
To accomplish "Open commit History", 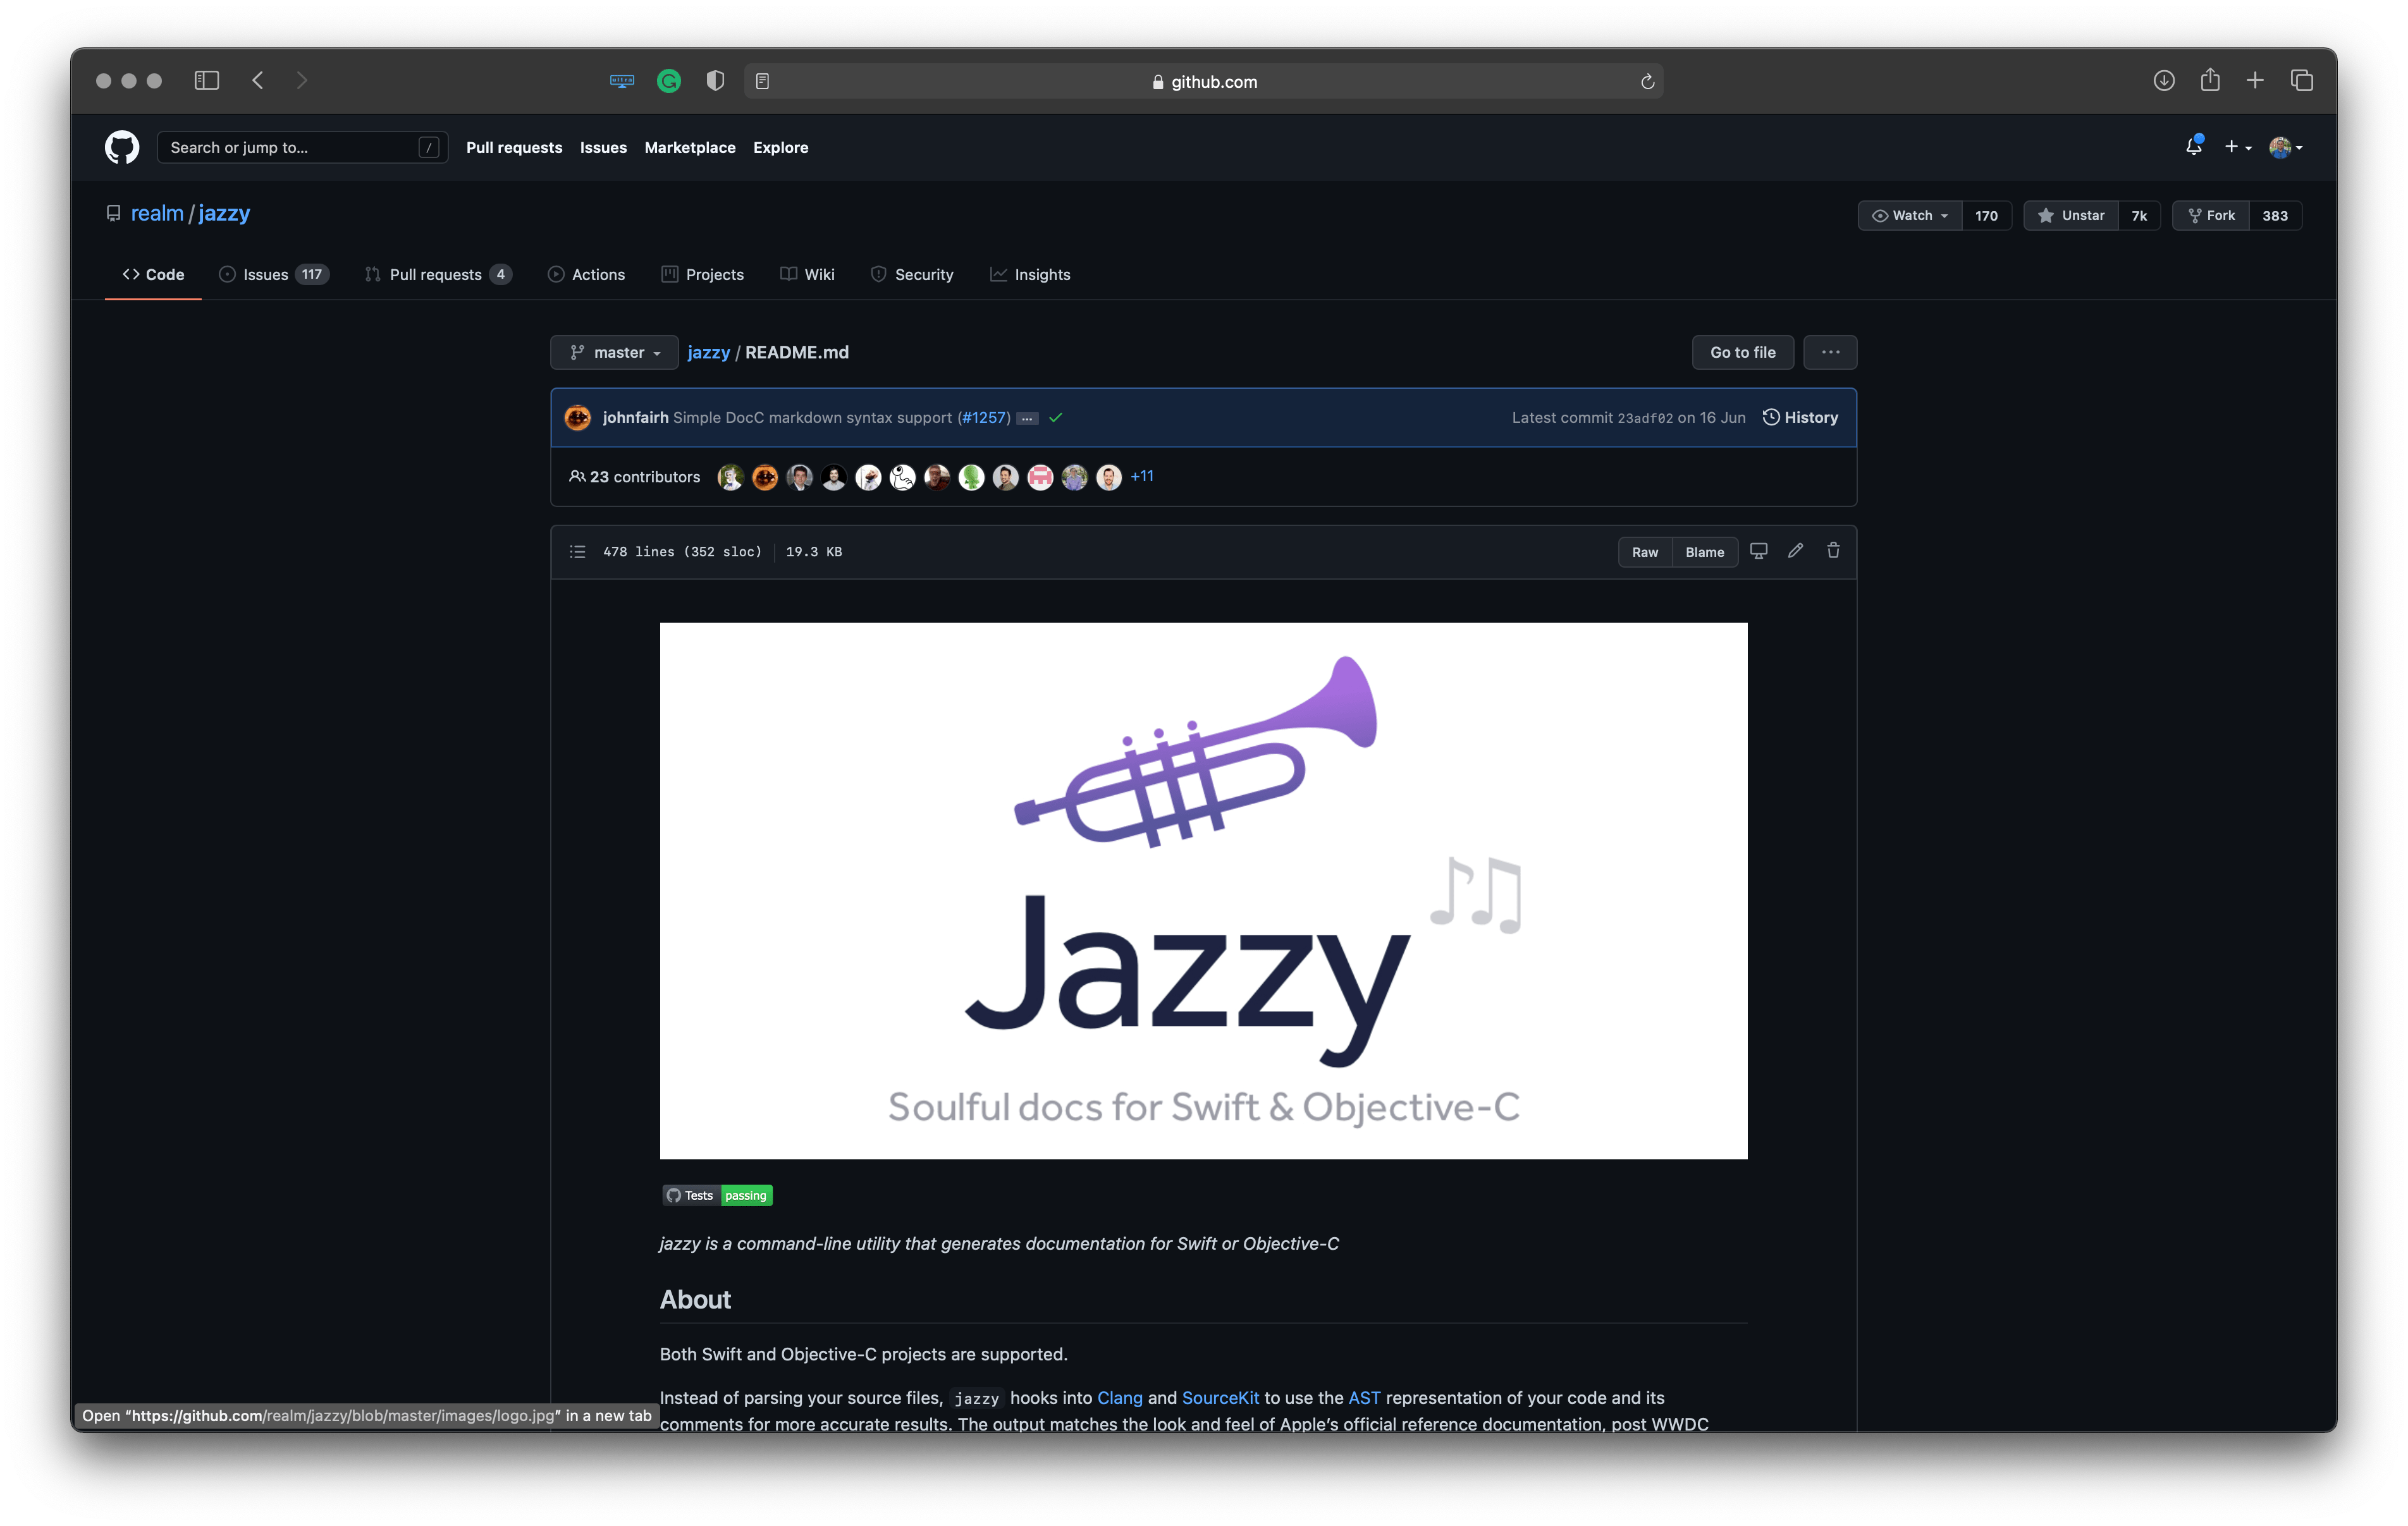I will (x=1800, y=418).
